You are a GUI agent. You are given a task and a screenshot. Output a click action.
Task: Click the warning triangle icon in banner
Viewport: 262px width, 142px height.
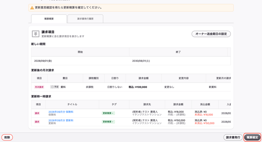[32, 8]
